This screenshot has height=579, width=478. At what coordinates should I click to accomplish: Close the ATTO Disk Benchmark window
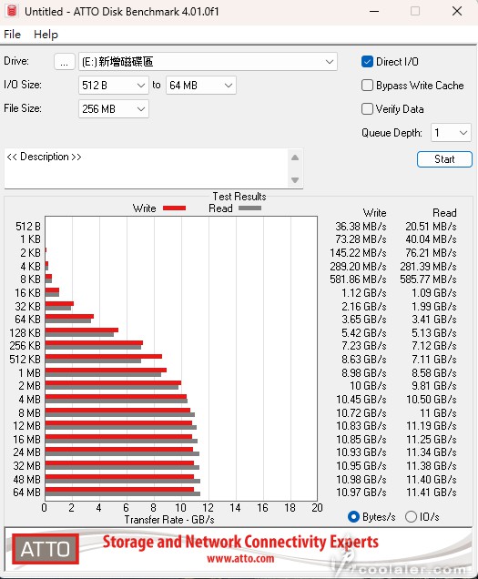(457, 11)
